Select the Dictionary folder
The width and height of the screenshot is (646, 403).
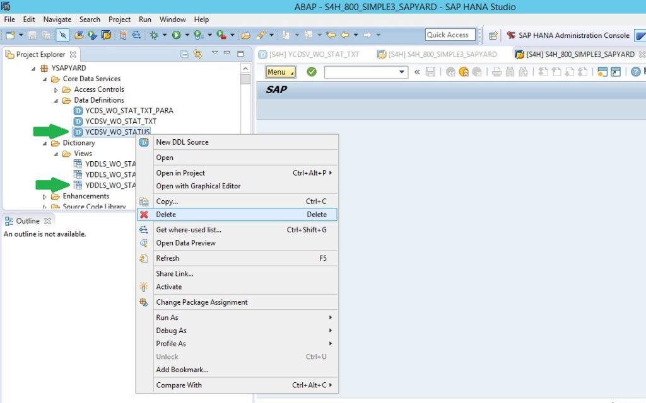pos(79,143)
